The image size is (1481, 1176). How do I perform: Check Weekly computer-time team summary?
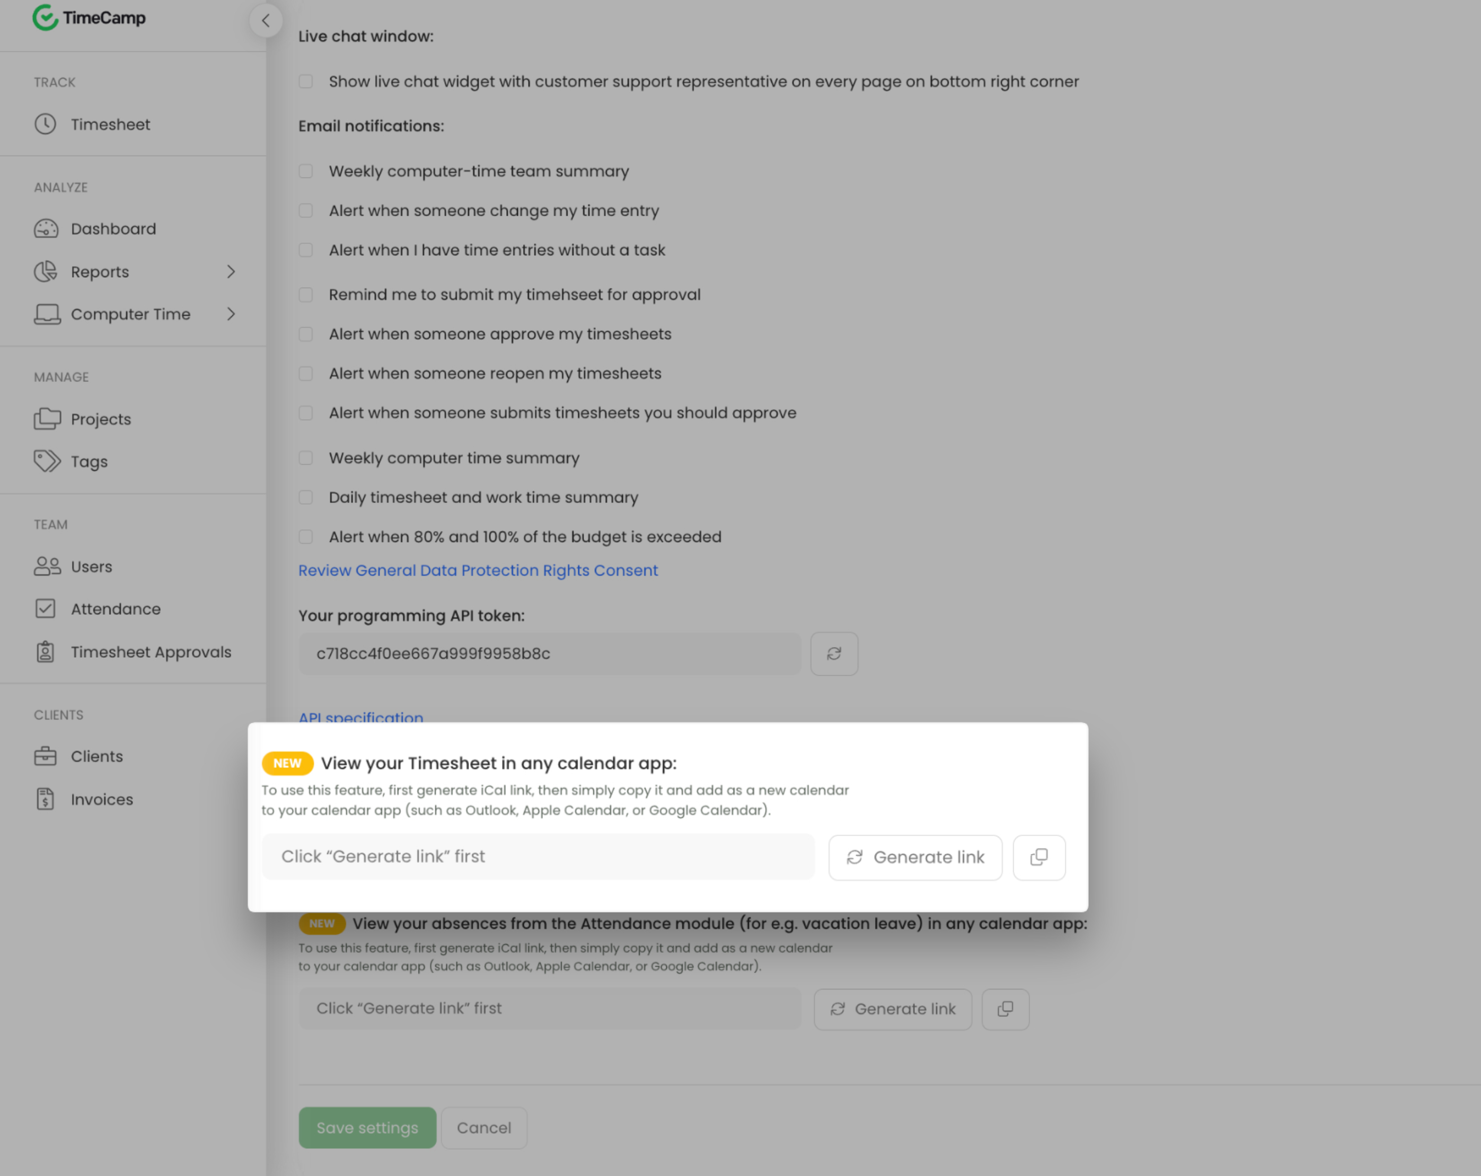pyautogui.click(x=306, y=171)
